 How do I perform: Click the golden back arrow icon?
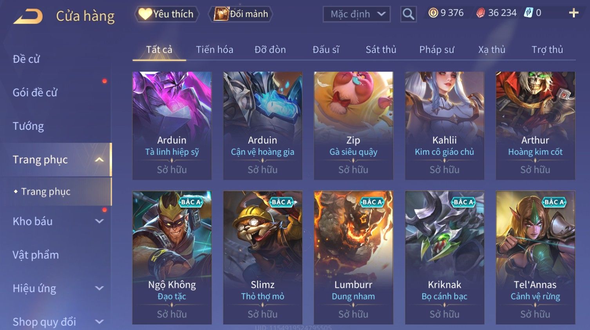point(28,17)
